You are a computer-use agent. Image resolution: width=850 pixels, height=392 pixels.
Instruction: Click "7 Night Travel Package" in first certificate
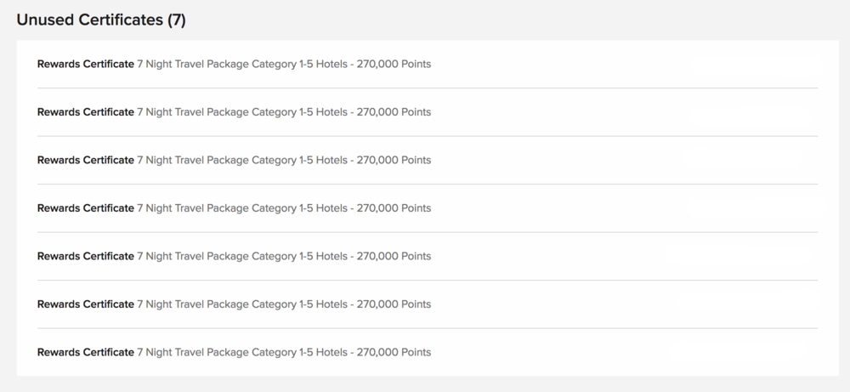pos(193,64)
